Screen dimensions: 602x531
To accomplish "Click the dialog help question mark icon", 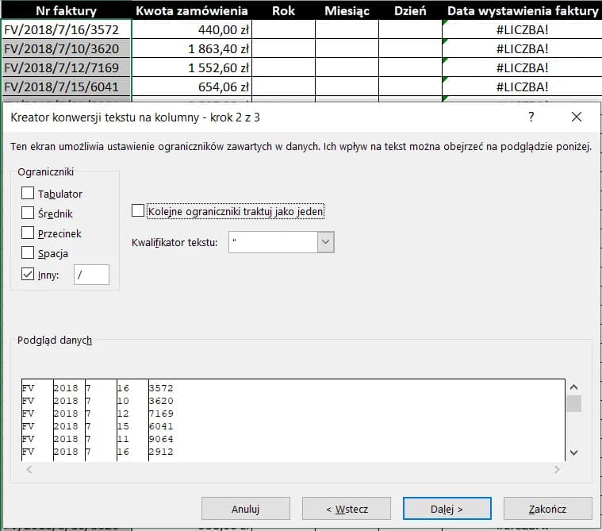I will [x=531, y=117].
